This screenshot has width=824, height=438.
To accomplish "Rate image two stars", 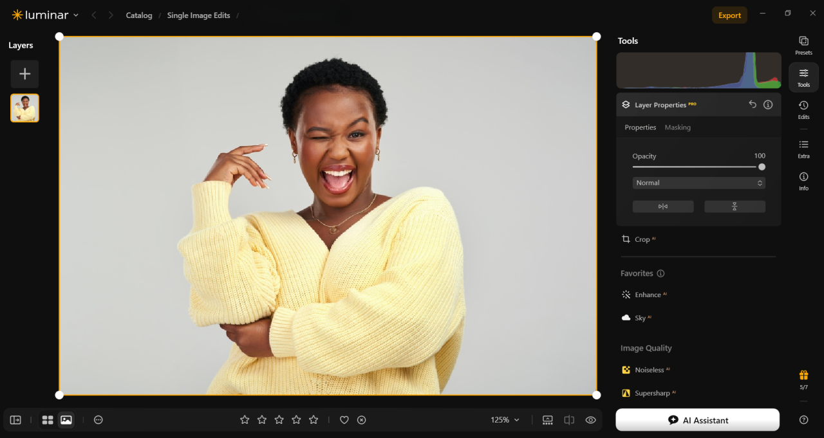I will pyautogui.click(x=262, y=420).
